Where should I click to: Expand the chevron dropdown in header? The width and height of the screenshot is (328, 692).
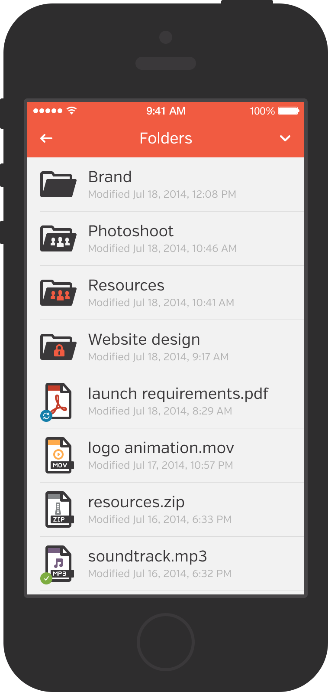coord(285,138)
